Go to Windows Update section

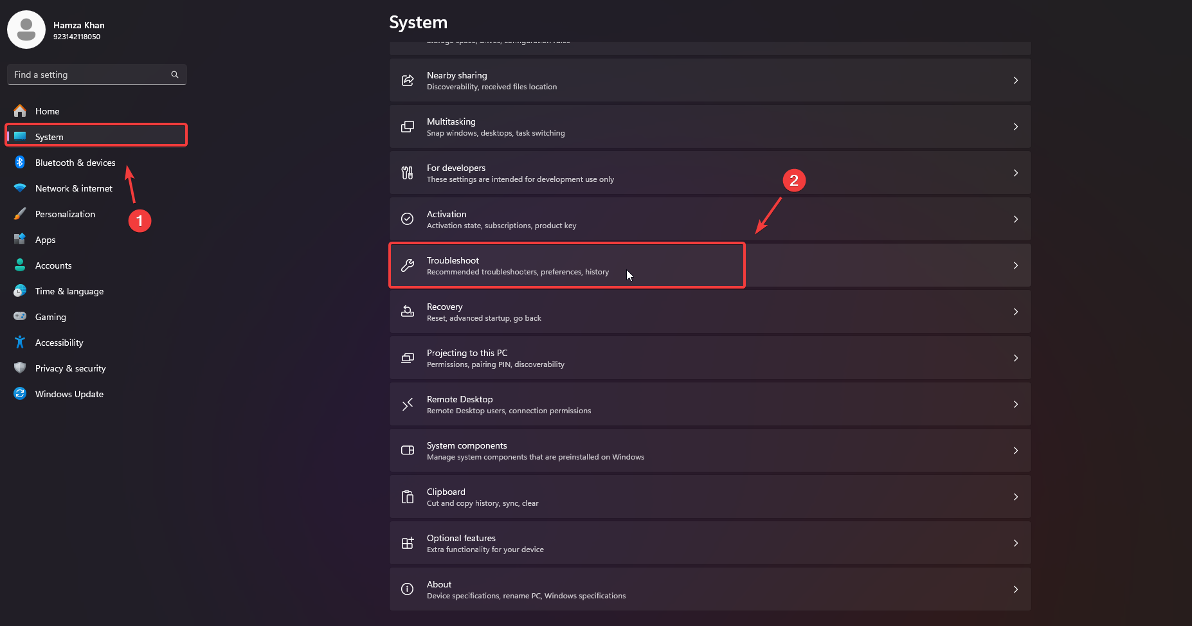coord(69,394)
